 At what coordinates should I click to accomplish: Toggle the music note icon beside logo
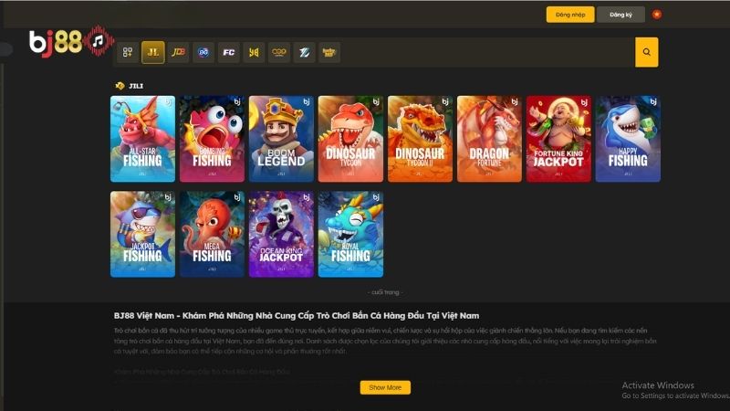click(x=99, y=41)
